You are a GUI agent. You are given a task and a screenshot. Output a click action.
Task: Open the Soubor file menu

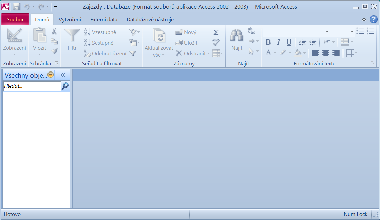[15, 20]
